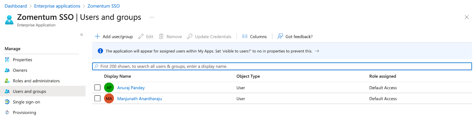
Task: Click the Add user/group plus icon
Action: point(97,36)
